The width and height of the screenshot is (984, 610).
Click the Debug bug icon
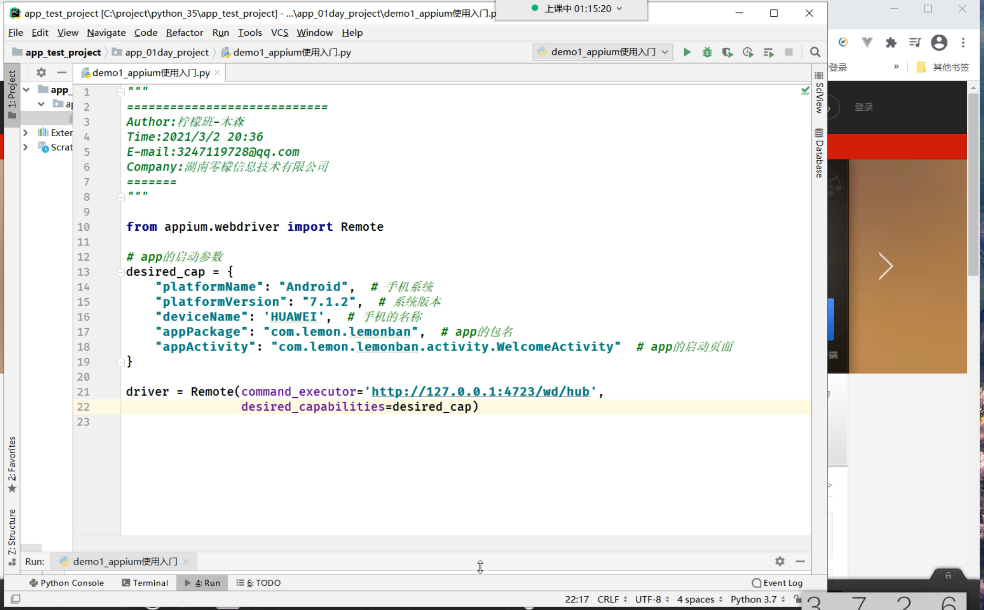(x=707, y=52)
